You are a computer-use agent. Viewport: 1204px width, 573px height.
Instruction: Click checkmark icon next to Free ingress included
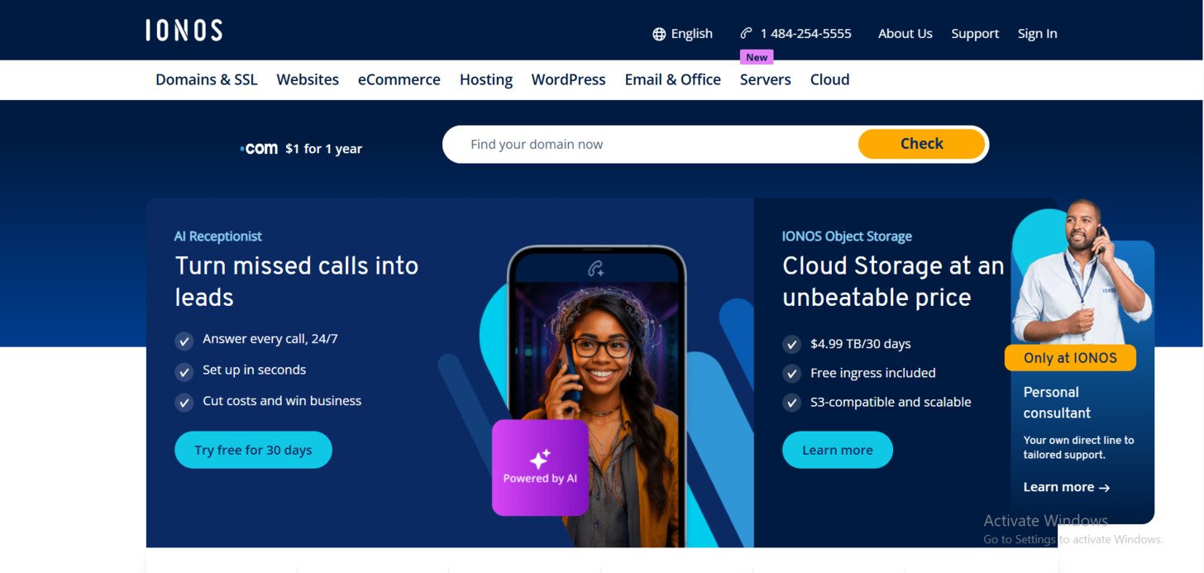tap(791, 374)
